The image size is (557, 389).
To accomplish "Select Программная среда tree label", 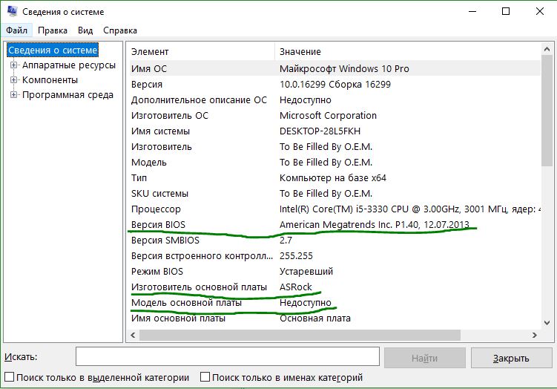I will [x=67, y=95].
